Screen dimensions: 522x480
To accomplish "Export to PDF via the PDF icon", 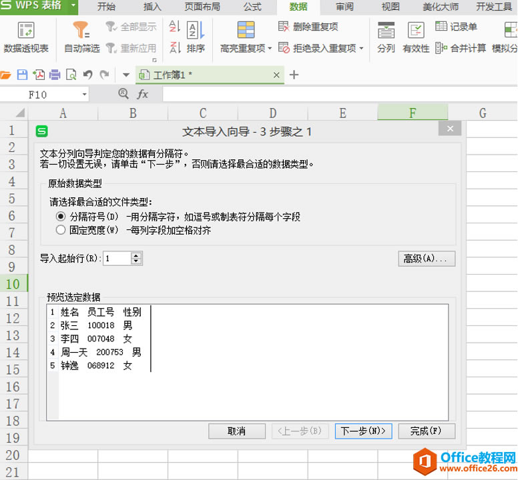I will click(x=39, y=75).
